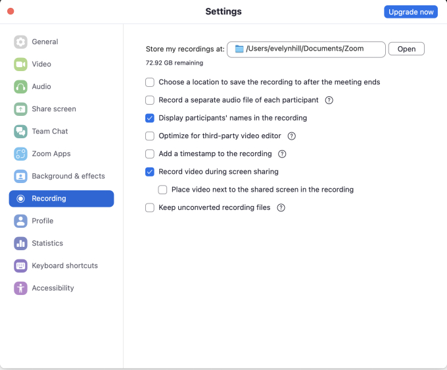This screenshot has width=447, height=370.
Task: Disable Record video during screen sharing
Action: 150,172
